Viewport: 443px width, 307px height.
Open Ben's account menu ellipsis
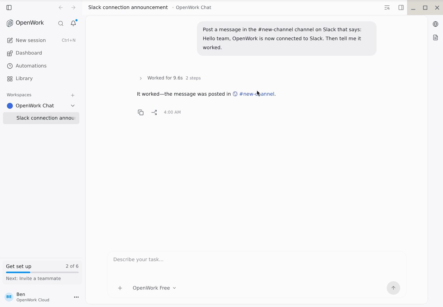coord(76,297)
